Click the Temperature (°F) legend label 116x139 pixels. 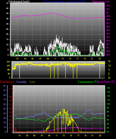pyautogui.click(x=88, y=82)
